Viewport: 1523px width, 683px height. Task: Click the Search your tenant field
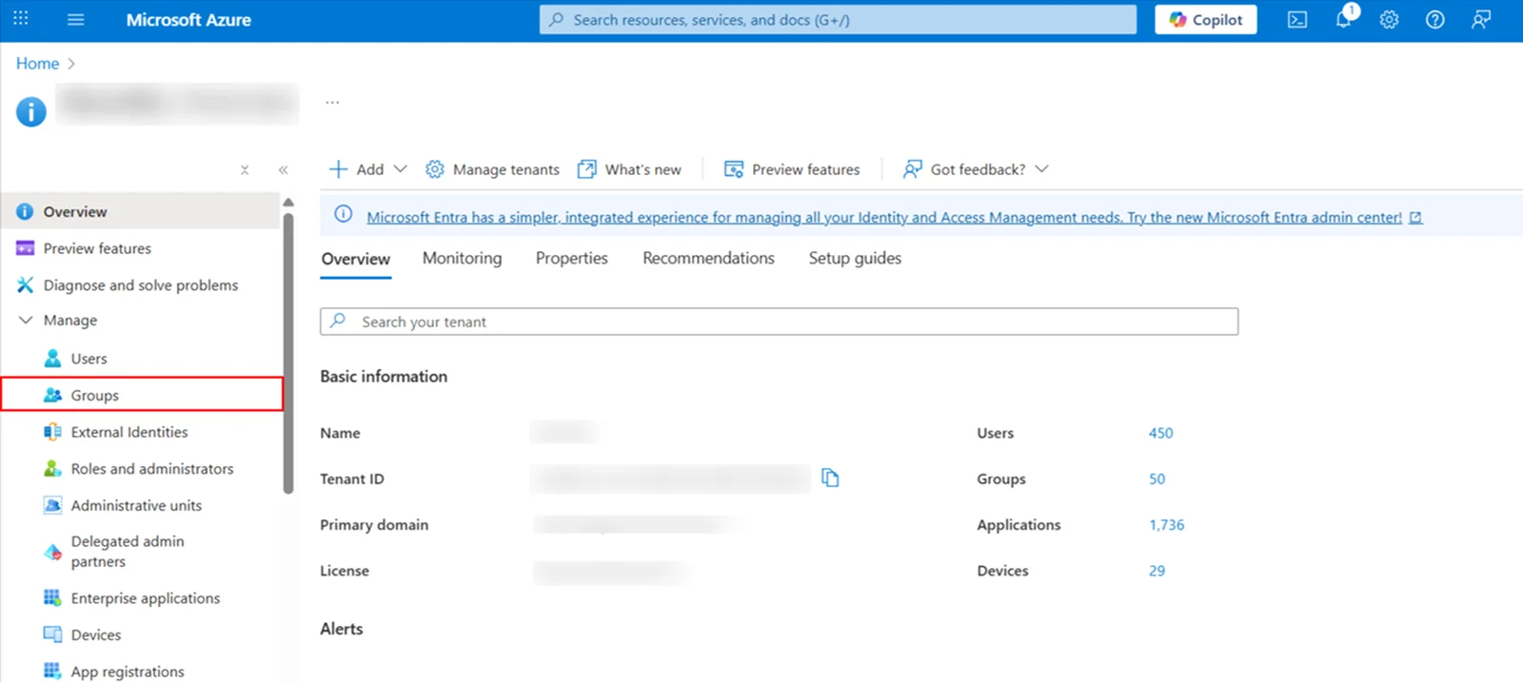(779, 322)
